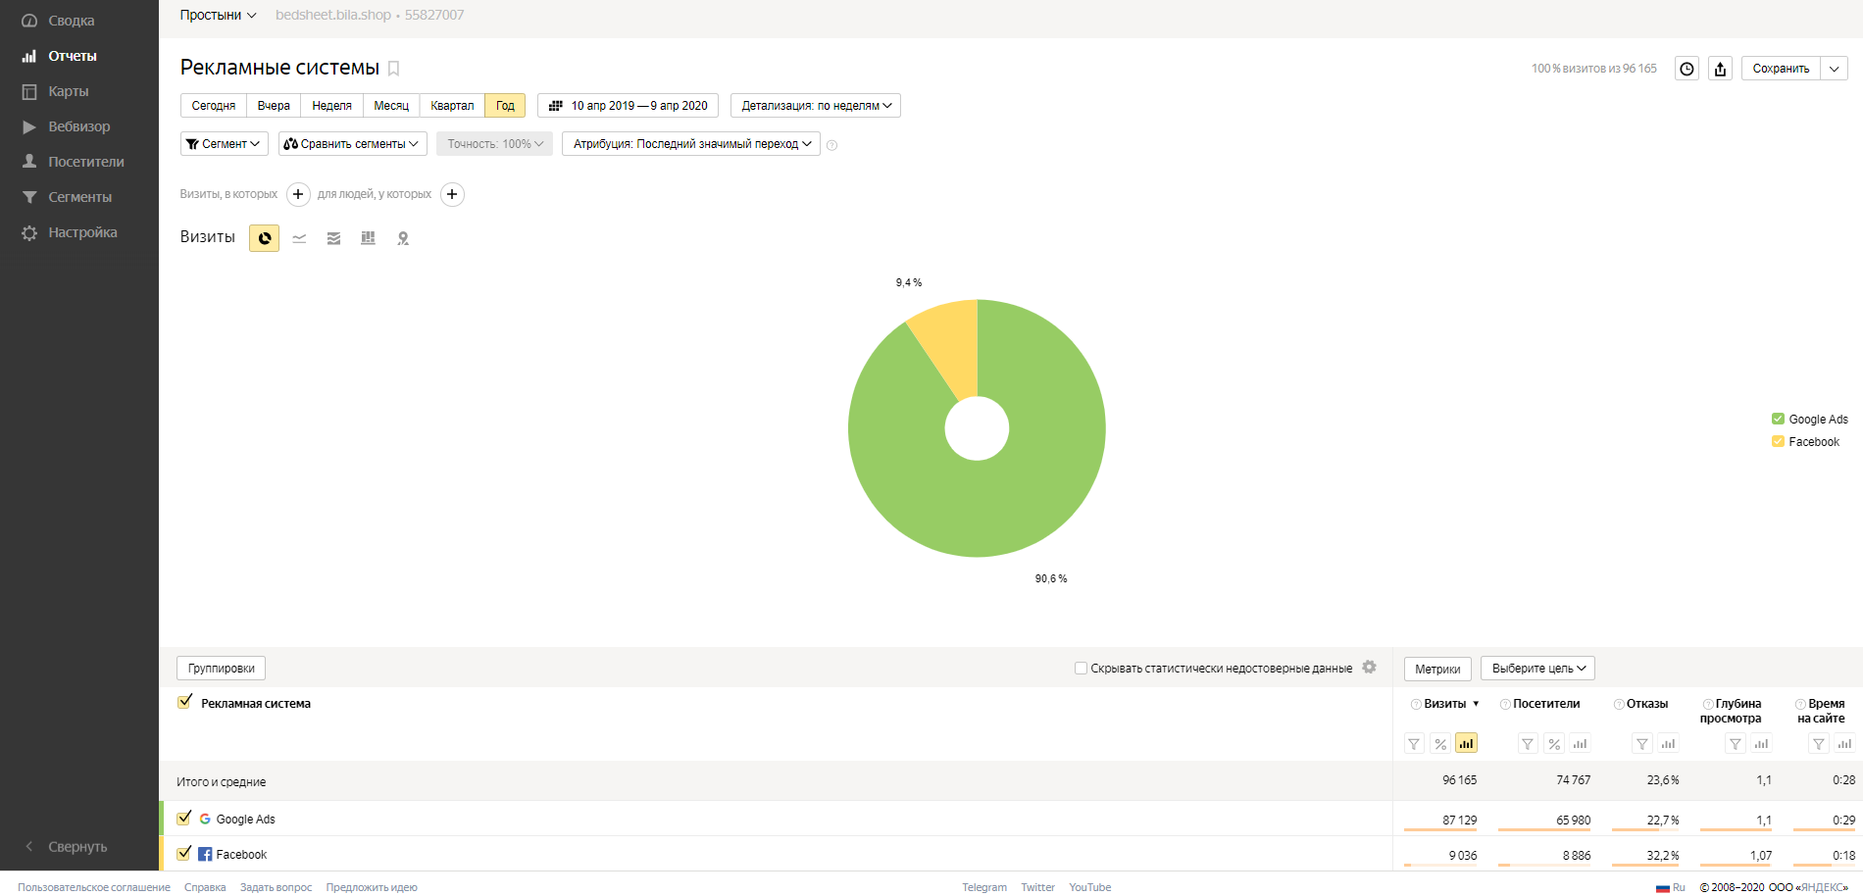This screenshot has height=896, width=1863.
Task: Click percent icon under Визиты column
Action: 1440,744
